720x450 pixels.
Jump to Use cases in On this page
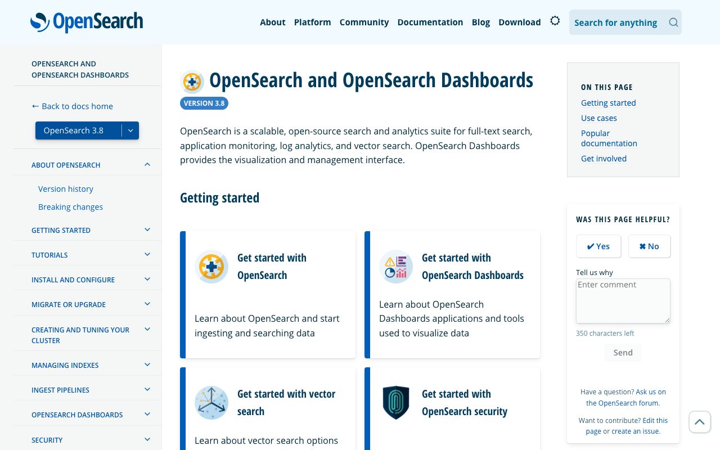[x=599, y=118]
